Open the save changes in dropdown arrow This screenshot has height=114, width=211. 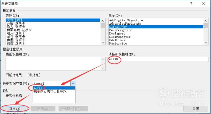click(73, 84)
